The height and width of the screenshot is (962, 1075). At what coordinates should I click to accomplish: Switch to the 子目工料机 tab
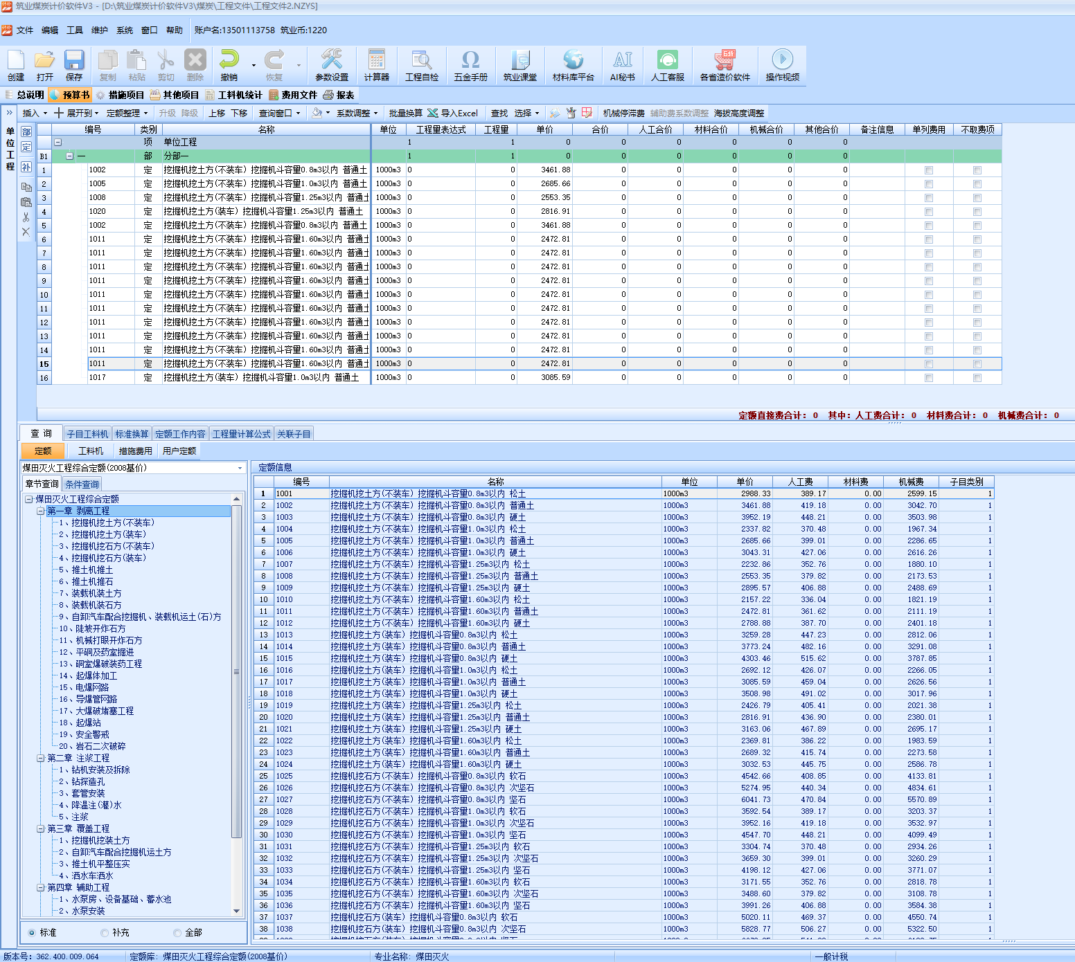pos(87,434)
